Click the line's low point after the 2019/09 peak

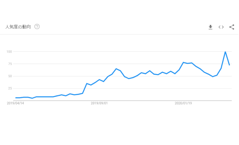pos(129,78)
